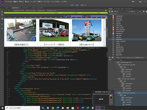147x110 pixels.
Task: Open the ウィンドウ(W) menu
Action: point(55,2)
